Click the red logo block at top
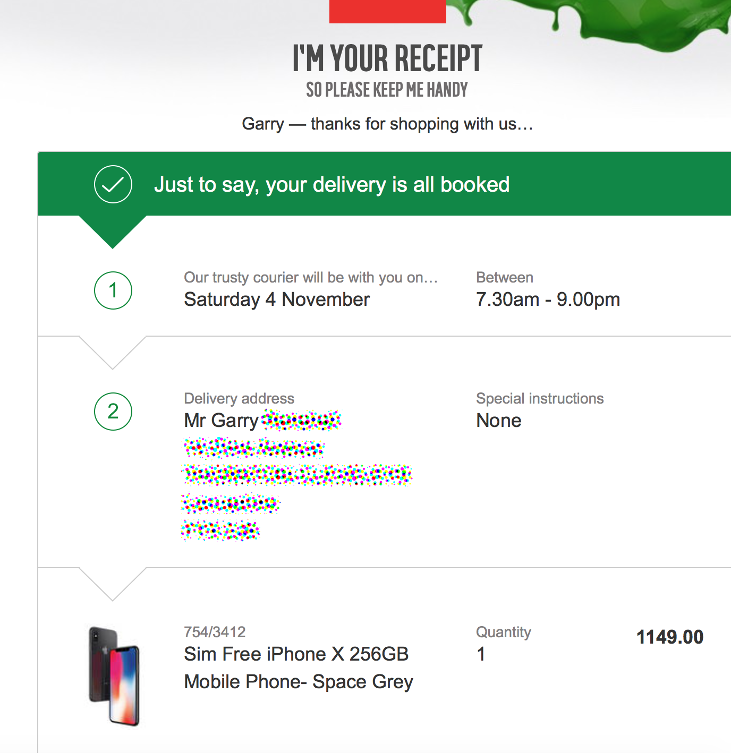Screen dimensions: 731x753 tap(388, 11)
